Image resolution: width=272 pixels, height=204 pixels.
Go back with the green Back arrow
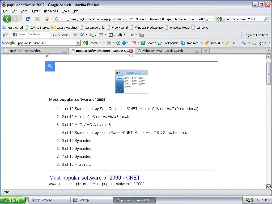[x=7, y=19]
